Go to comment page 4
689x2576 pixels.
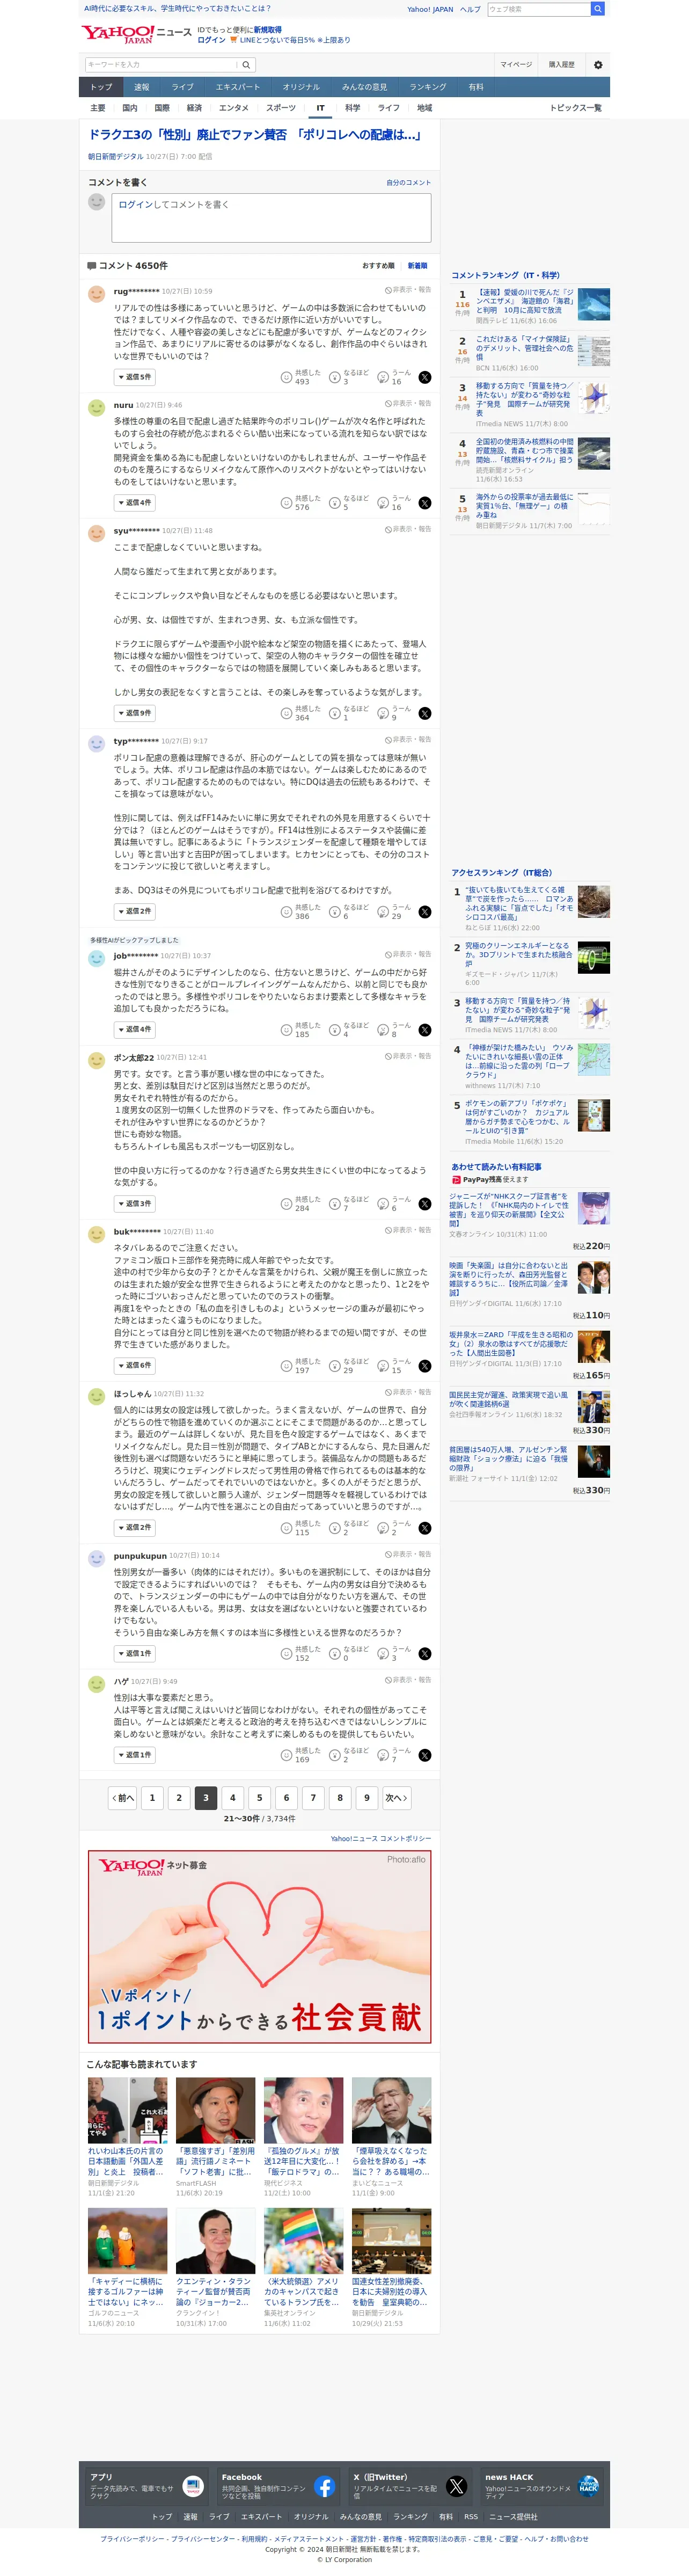click(x=233, y=1798)
